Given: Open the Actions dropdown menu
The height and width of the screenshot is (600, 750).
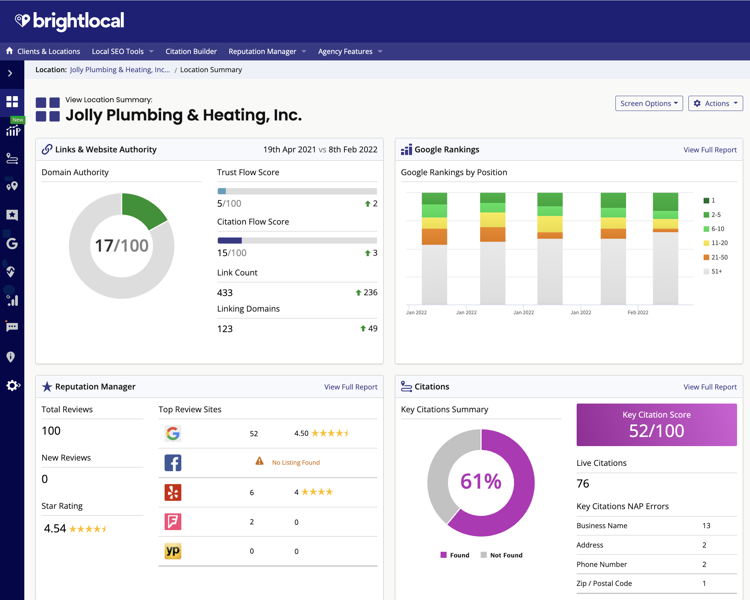Looking at the screenshot, I should [715, 103].
